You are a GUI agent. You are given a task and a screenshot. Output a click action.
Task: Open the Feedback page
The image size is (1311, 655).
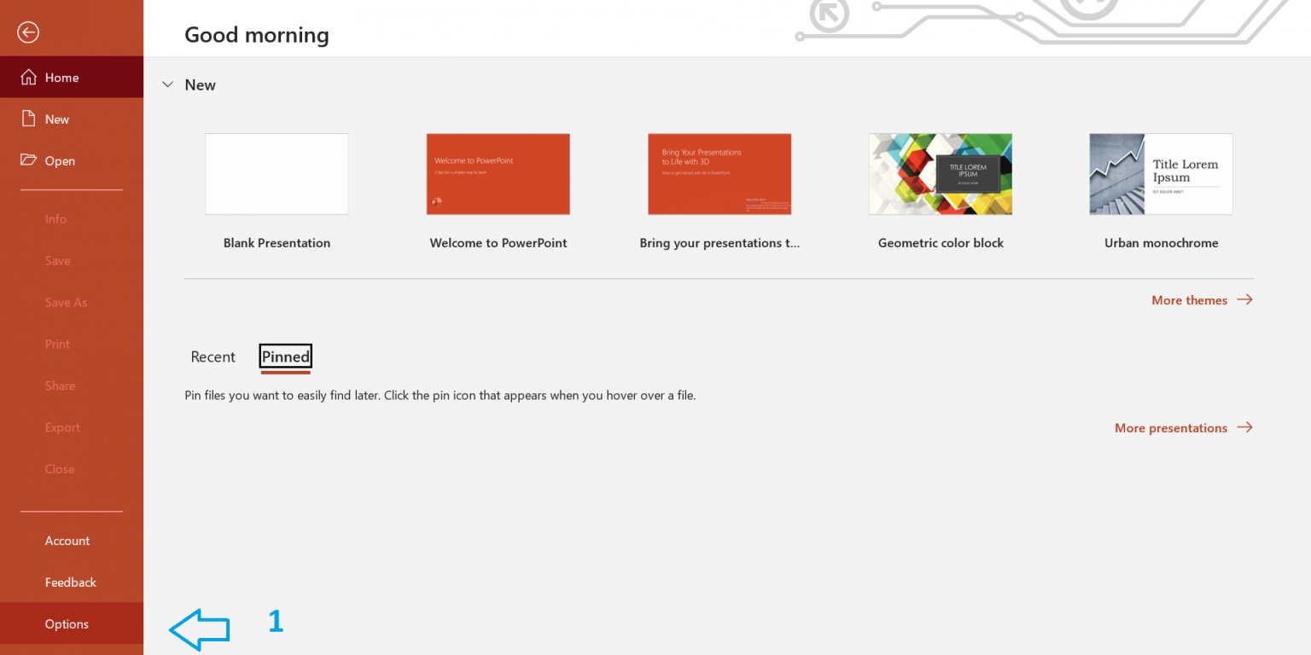pos(70,583)
